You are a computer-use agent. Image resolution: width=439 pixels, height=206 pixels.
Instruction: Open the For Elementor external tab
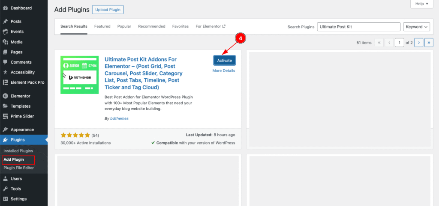pos(210,26)
